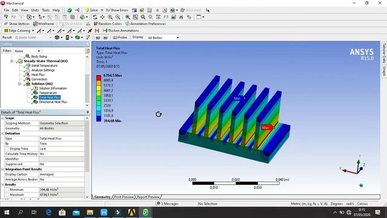Click the dark blue legend color band
Image resolution: width=387 pixels, height=218 pixels.
coord(99,119)
